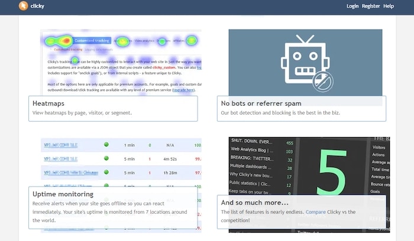This screenshot has height=241, width=414.
Task: Open the Help page
Action: [x=389, y=6]
